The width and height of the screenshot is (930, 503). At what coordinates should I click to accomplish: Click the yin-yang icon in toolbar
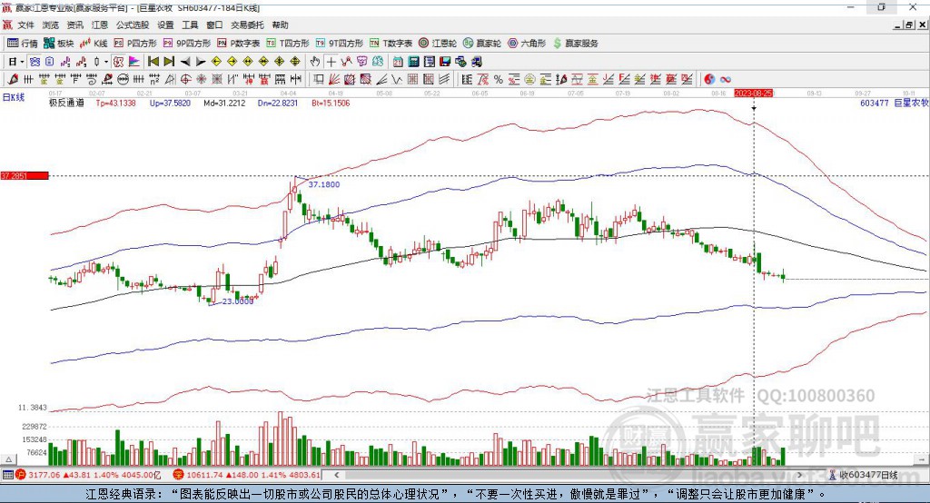pyautogui.click(x=709, y=79)
